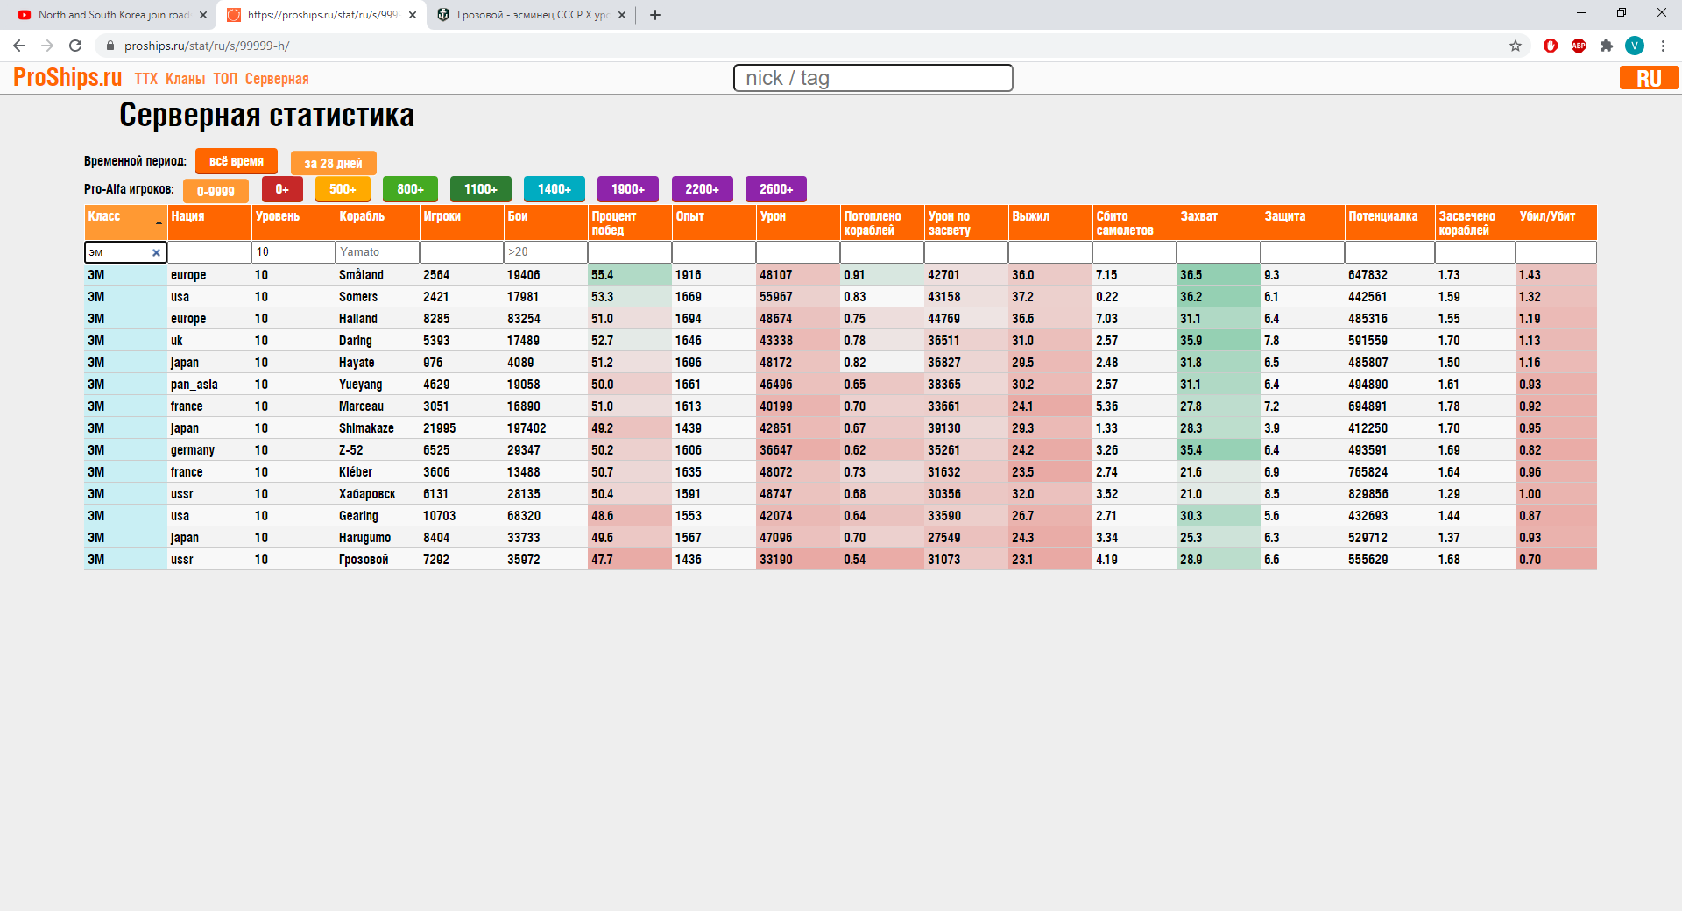
Task: Select the 'за 28 дней' time period
Action: 333,163
